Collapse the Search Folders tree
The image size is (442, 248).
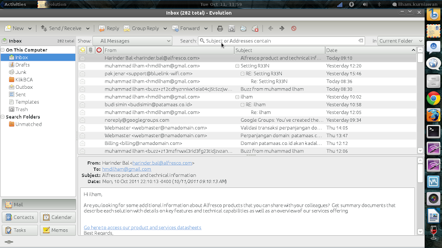click(x=3, y=117)
